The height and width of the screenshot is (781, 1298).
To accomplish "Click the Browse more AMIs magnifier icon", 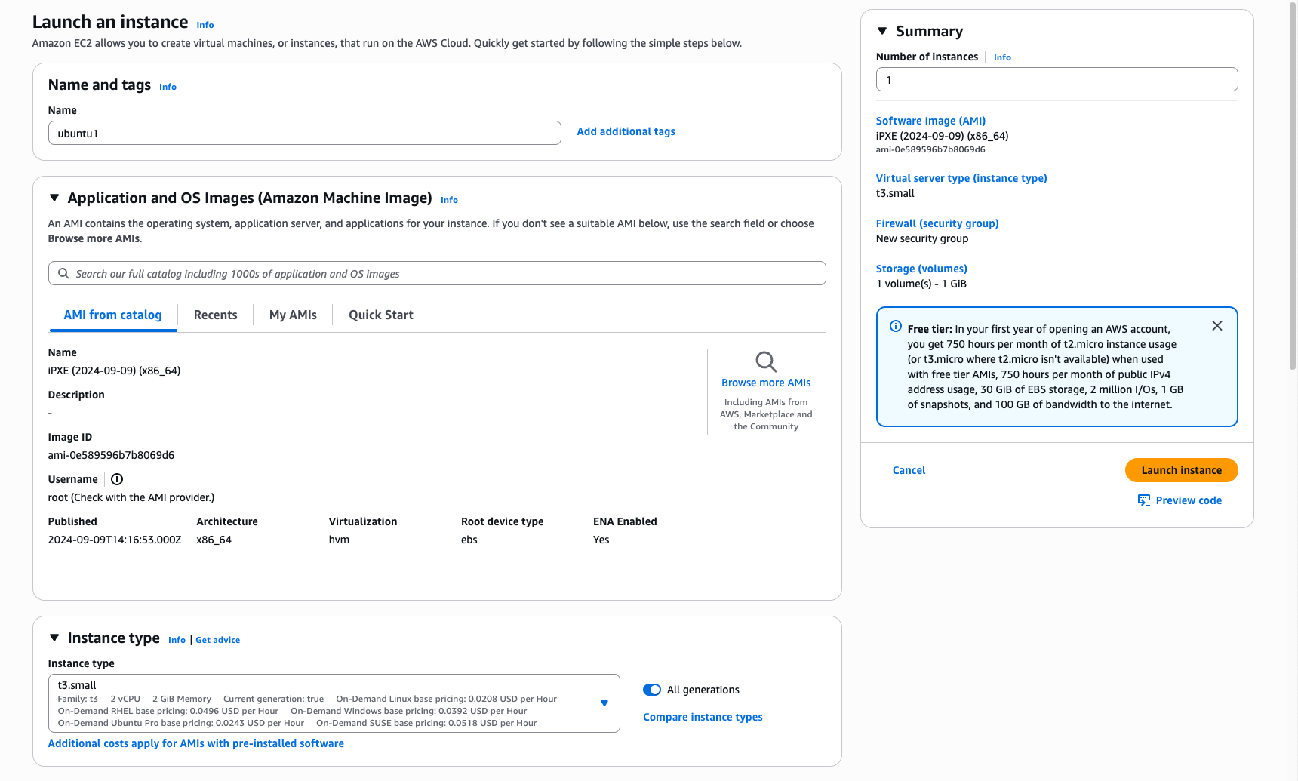I will click(766, 362).
